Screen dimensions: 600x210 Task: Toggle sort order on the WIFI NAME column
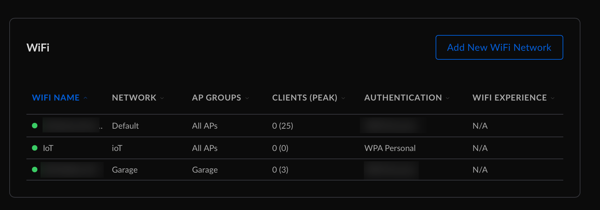pyautogui.click(x=56, y=97)
